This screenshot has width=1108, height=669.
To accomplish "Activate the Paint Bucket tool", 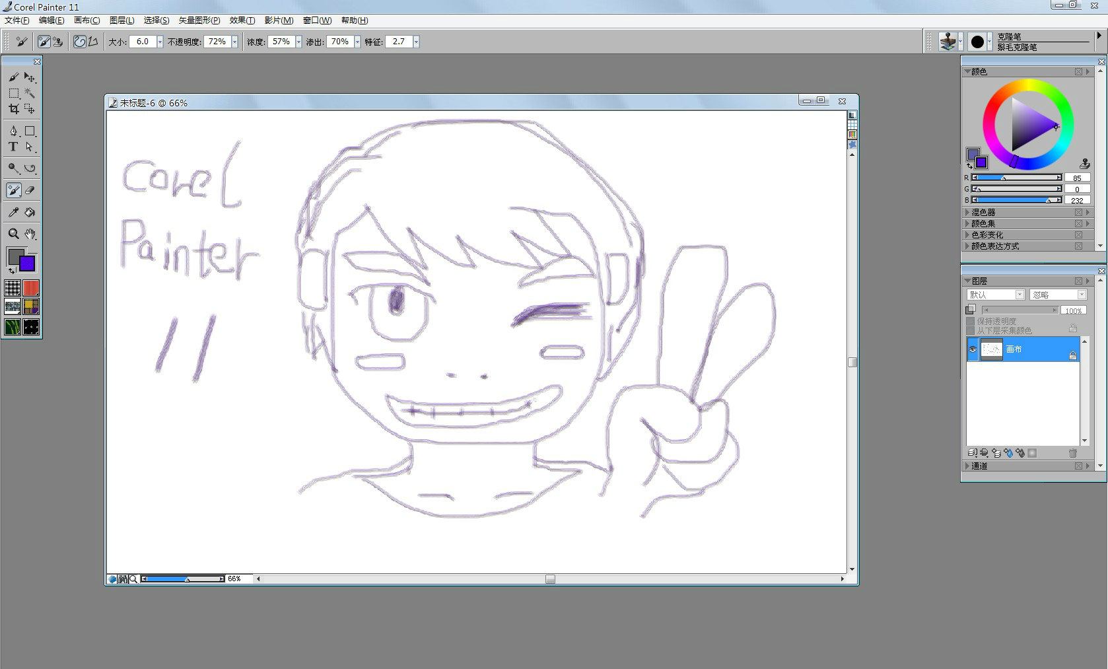I will [x=30, y=212].
